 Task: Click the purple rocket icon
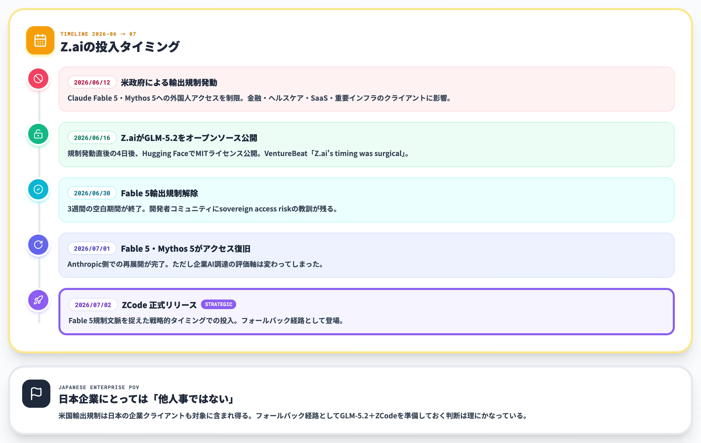tap(38, 300)
